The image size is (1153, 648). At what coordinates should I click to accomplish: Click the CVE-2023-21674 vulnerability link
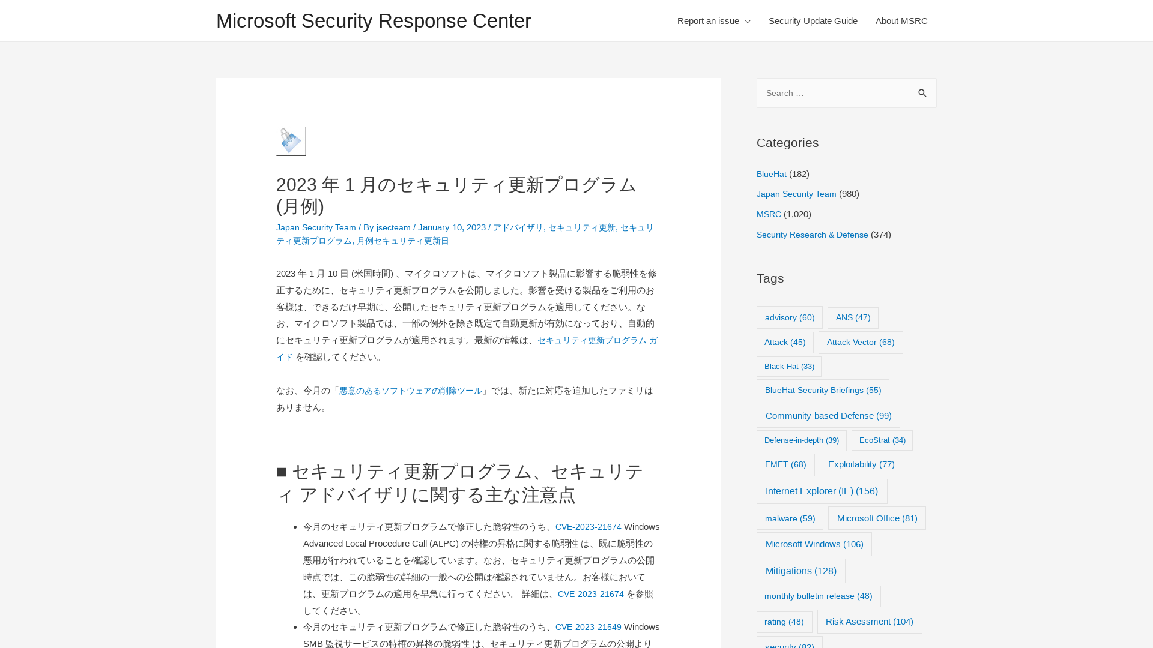pyautogui.click(x=589, y=526)
